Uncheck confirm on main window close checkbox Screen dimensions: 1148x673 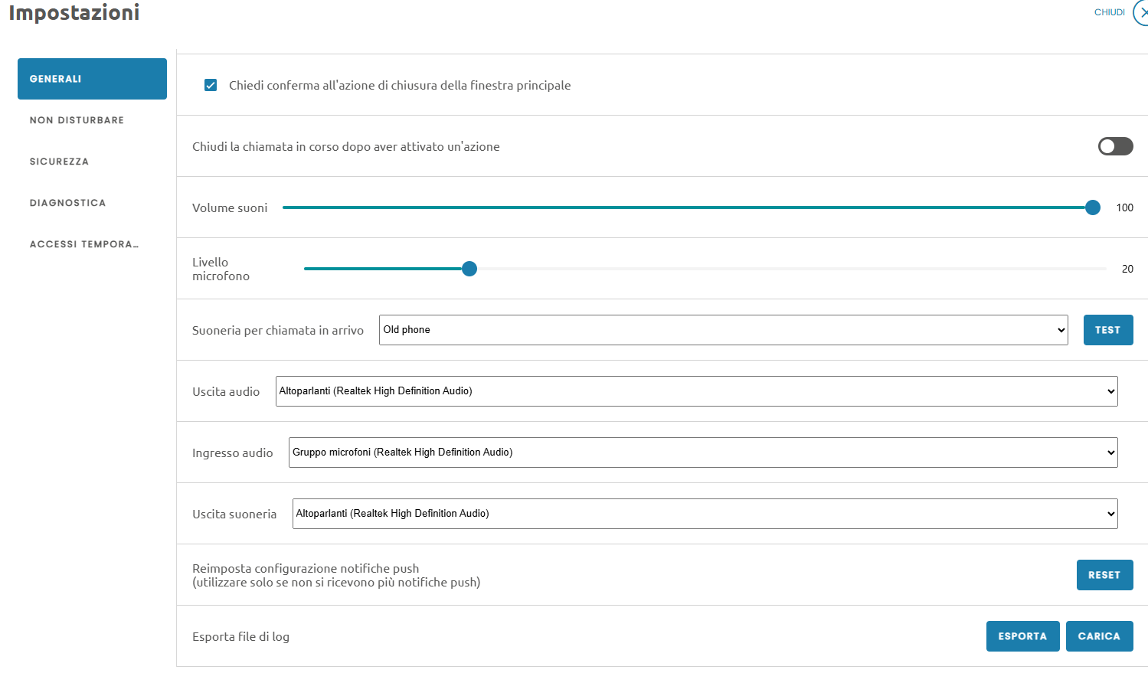tap(211, 85)
